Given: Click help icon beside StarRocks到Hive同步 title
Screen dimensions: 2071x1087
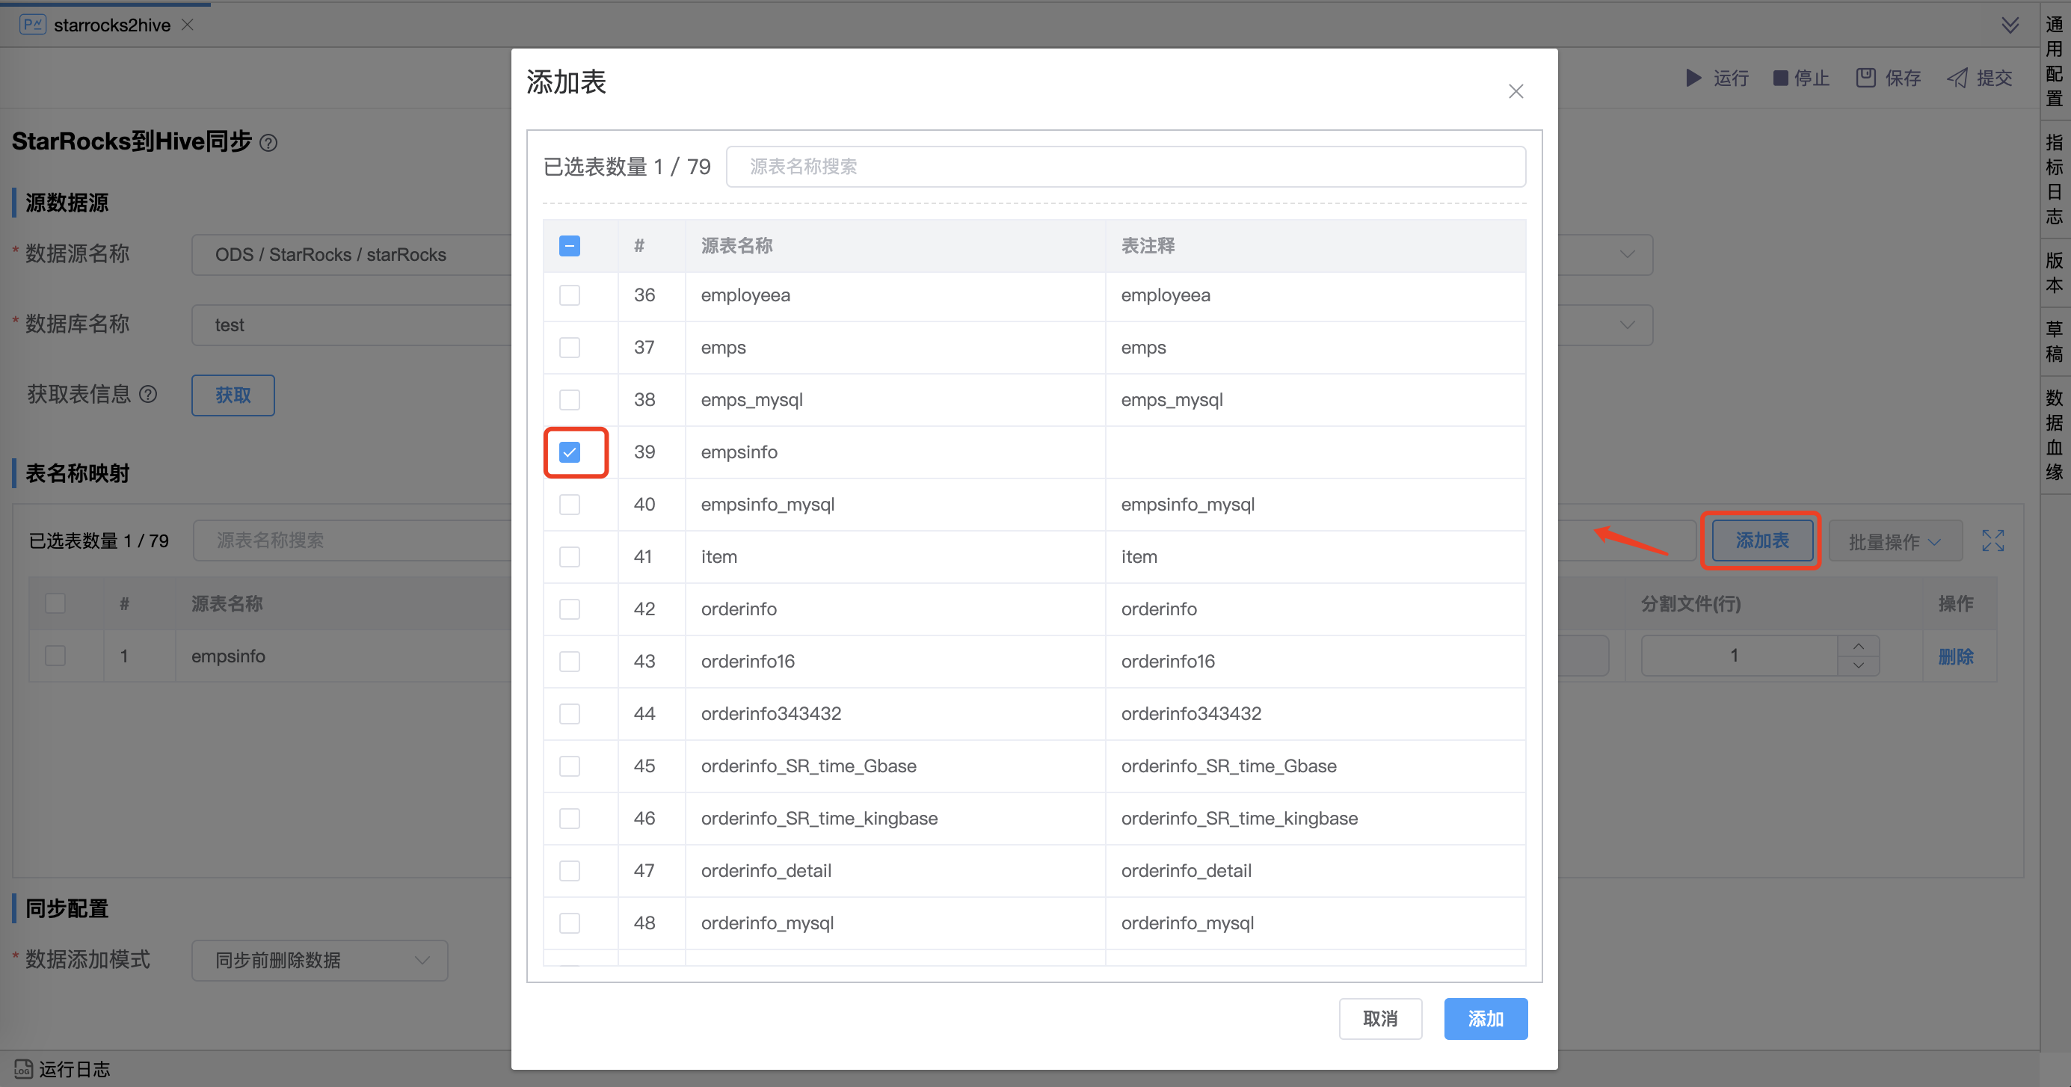Looking at the screenshot, I should click(269, 143).
